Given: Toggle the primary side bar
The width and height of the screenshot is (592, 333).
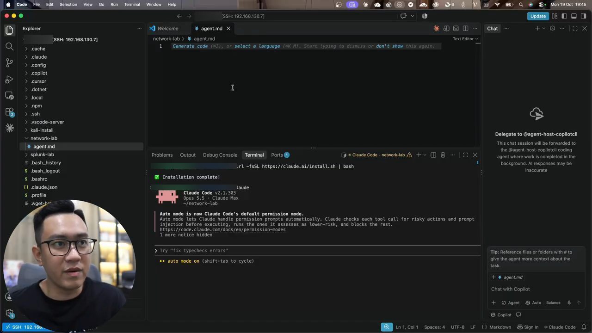Looking at the screenshot, I should point(564,16).
